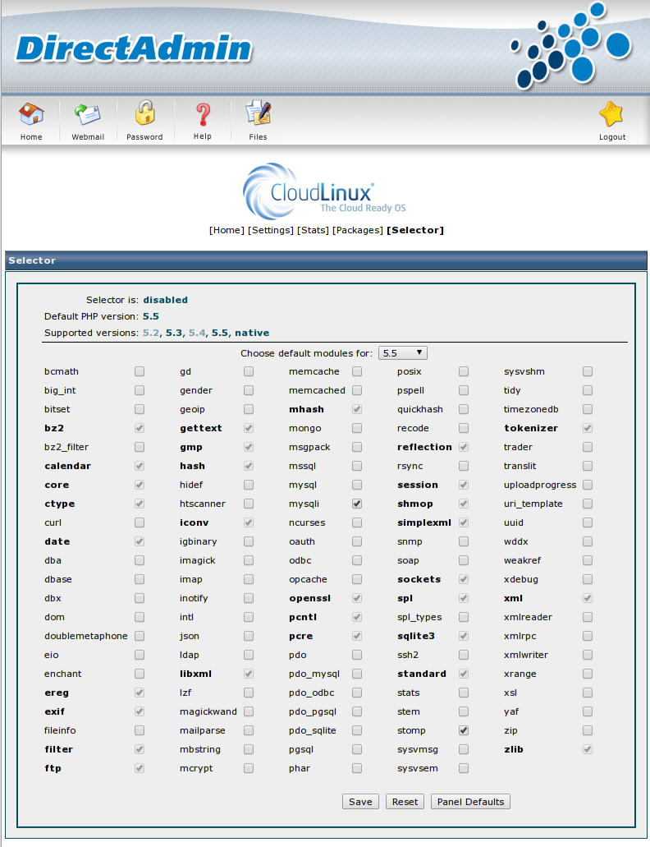The image size is (650, 847).
Task: Click the Panel Defaults button
Action: pos(470,802)
